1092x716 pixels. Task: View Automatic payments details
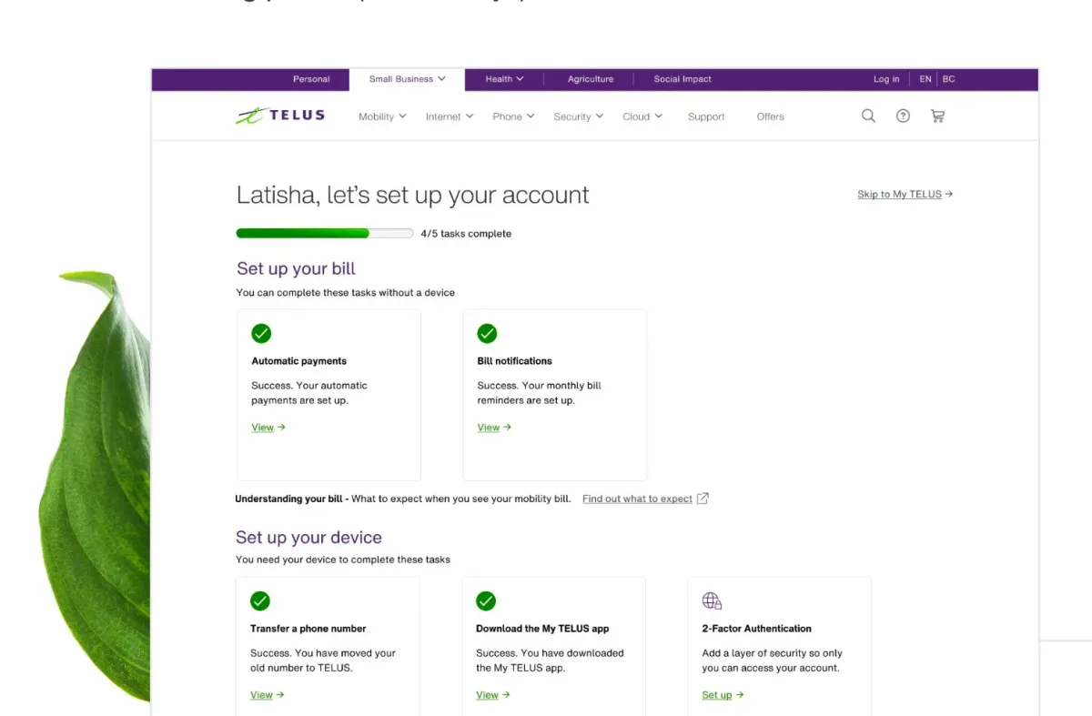tap(268, 428)
